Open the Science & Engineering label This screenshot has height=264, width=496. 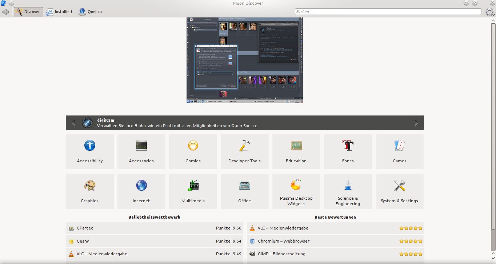348,201
